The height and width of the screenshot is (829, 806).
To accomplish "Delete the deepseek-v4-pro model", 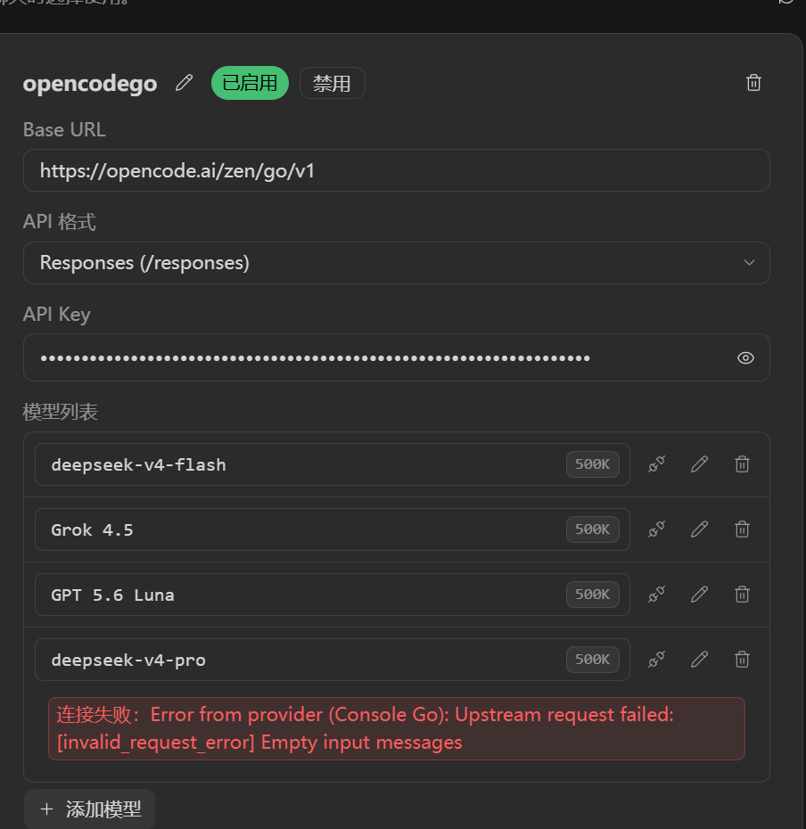I will [x=742, y=660].
